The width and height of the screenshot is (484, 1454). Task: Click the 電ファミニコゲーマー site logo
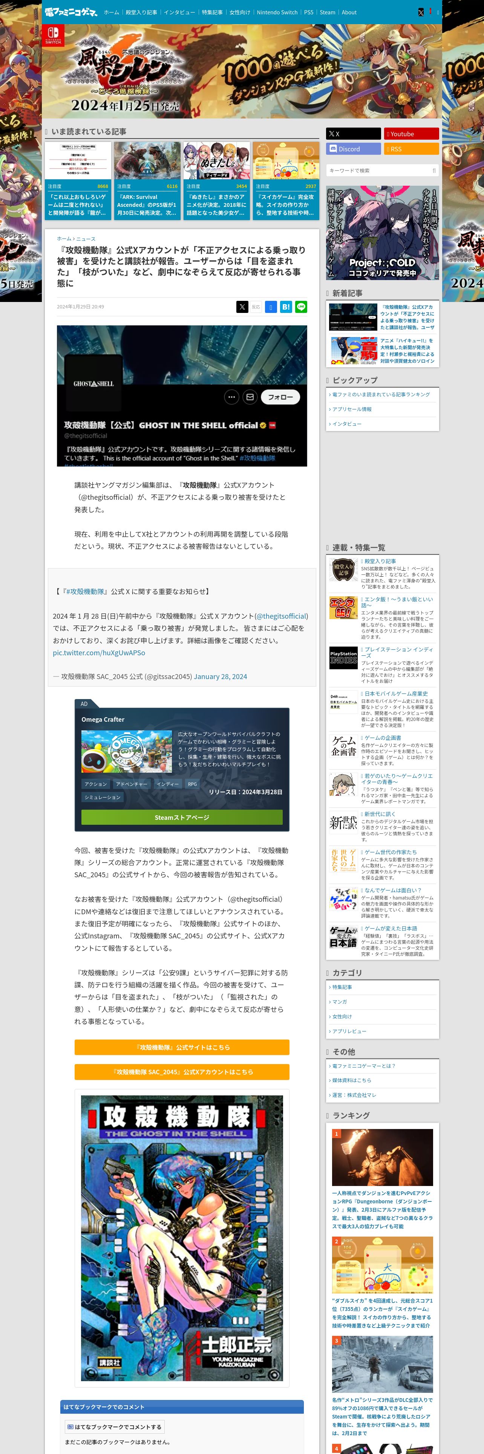72,12
